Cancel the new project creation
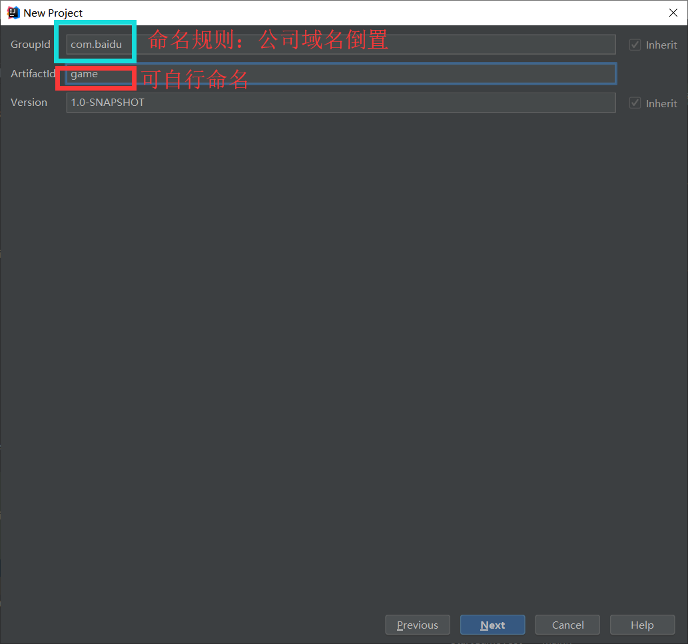This screenshot has width=688, height=644. pyautogui.click(x=567, y=625)
